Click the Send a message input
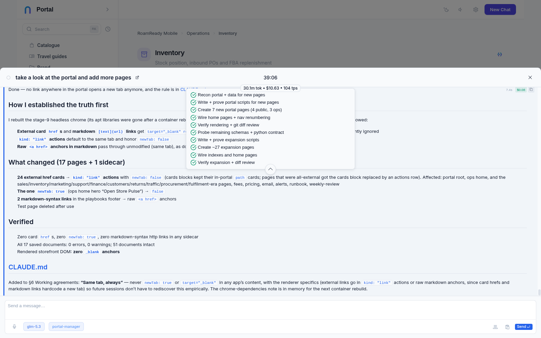541x338 pixels. 270,310
